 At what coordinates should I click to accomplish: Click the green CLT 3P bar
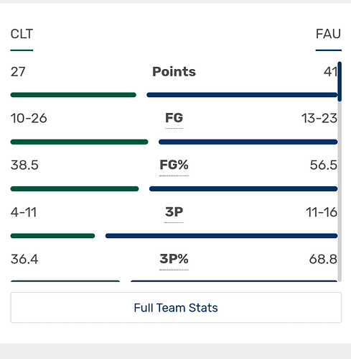click(52, 236)
